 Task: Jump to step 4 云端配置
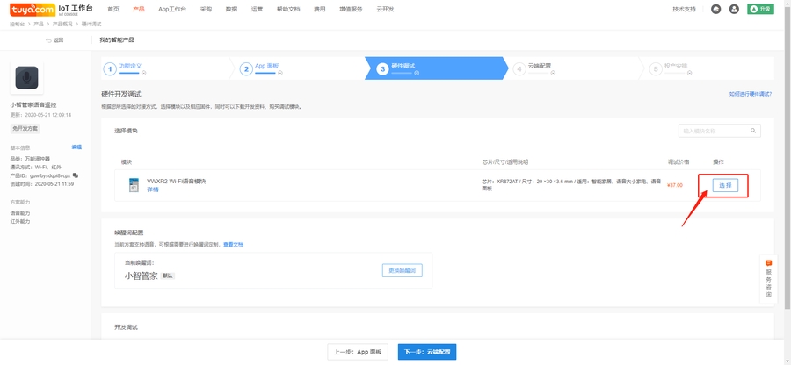click(539, 67)
